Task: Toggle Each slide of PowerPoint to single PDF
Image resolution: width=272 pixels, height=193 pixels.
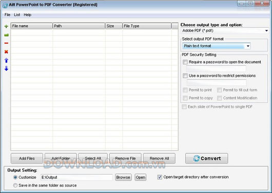Action: [x=184, y=107]
